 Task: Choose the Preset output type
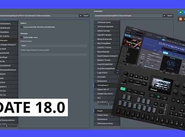[x=103, y=111]
